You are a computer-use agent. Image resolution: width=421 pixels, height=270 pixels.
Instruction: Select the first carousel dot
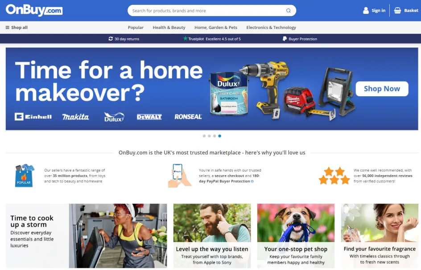click(x=204, y=136)
